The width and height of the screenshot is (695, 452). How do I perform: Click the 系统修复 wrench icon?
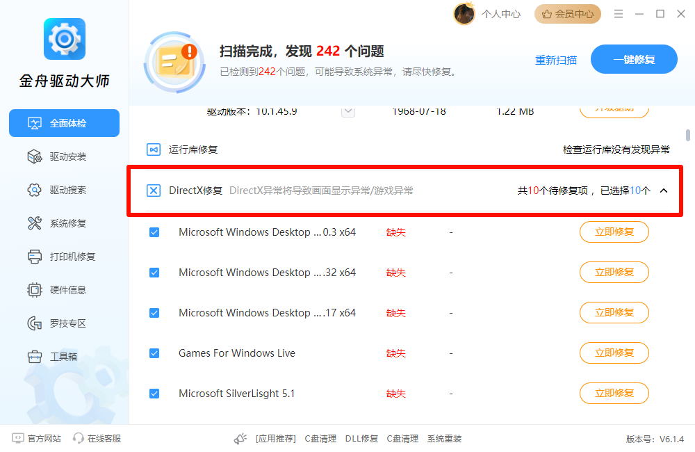pos(35,223)
